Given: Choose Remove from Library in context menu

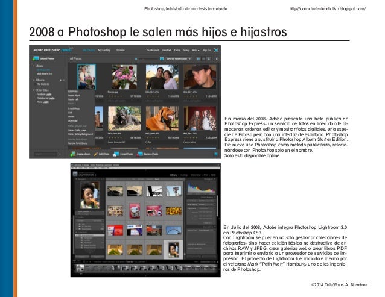Looking at the screenshot, I should tap(77, 143).
